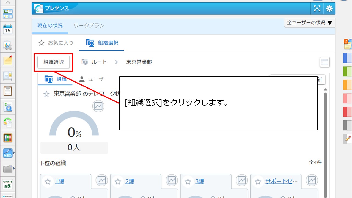Image resolution: width=352 pixels, height=198 pixels.
Task: Open the graph icon on the 3課 card
Action: coord(242,180)
